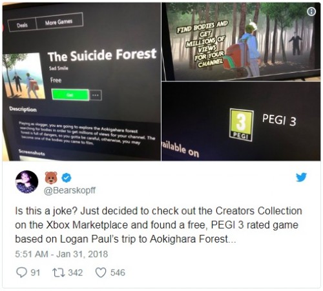Click the bear emoji display name

click(51, 177)
